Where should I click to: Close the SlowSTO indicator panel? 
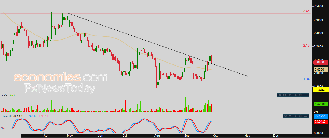point(286,116)
